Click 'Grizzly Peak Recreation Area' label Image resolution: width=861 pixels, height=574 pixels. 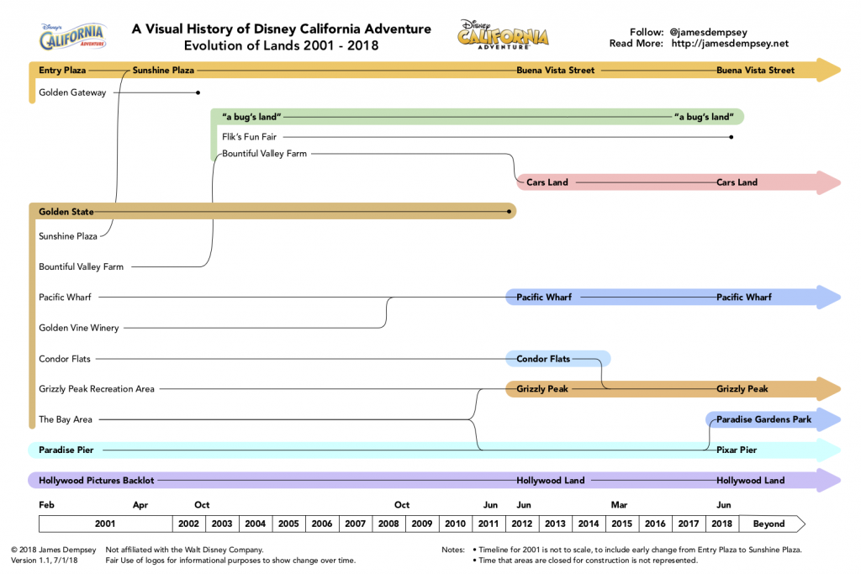[97, 389]
